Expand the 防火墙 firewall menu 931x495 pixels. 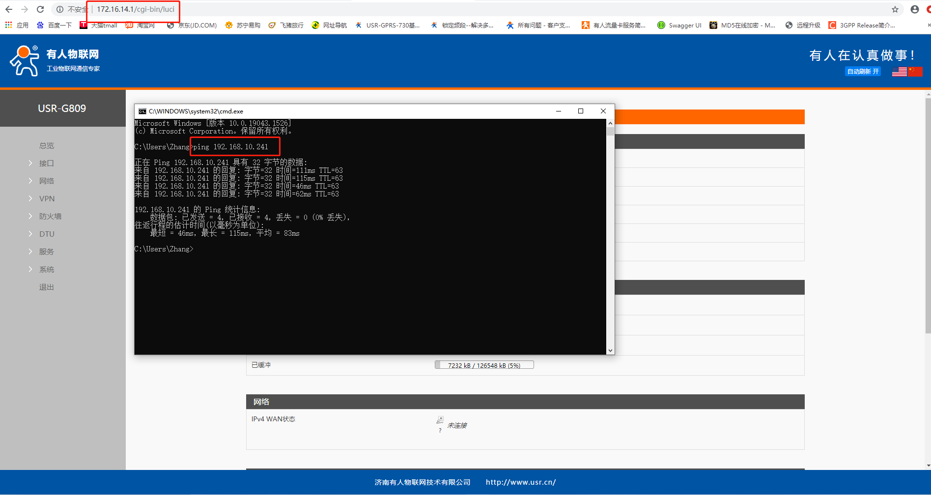(x=50, y=216)
